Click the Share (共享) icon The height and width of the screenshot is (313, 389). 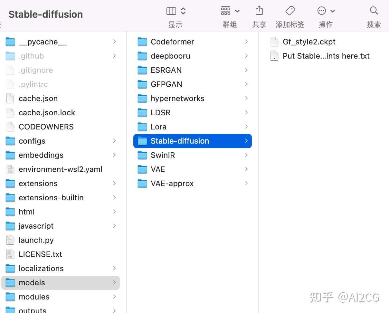click(259, 11)
